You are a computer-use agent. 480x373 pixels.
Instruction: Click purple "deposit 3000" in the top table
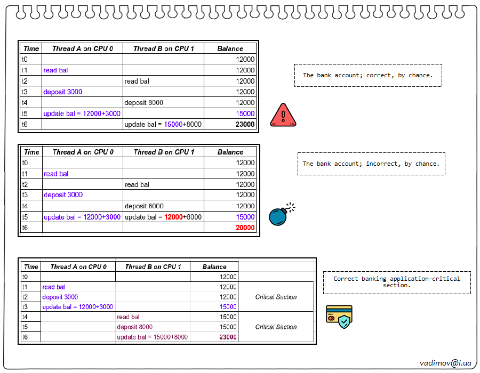click(63, 92)
